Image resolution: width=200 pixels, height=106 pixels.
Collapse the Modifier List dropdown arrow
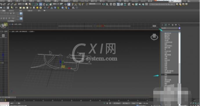pos(179,31)
